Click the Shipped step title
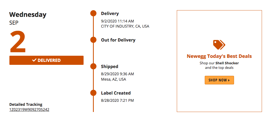The width and height of the screenshot is (266, 116). click(x=110, y=66)
